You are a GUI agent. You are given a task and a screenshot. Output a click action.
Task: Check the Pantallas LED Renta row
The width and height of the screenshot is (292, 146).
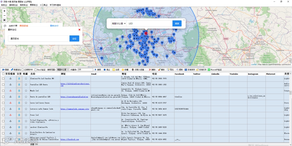click(x=3, y=85)
